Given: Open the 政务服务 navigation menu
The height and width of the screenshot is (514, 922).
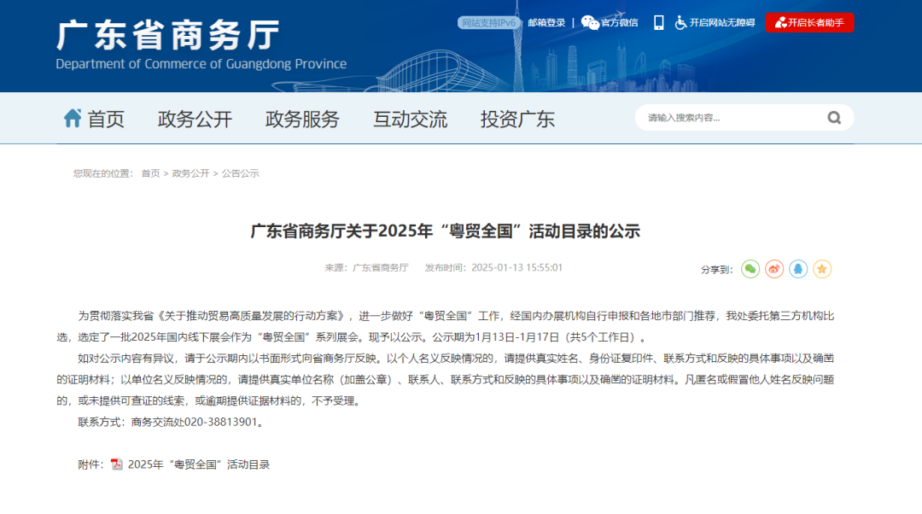Looking at the screenshot, I should pyautogui.click(x=302, y=120).
